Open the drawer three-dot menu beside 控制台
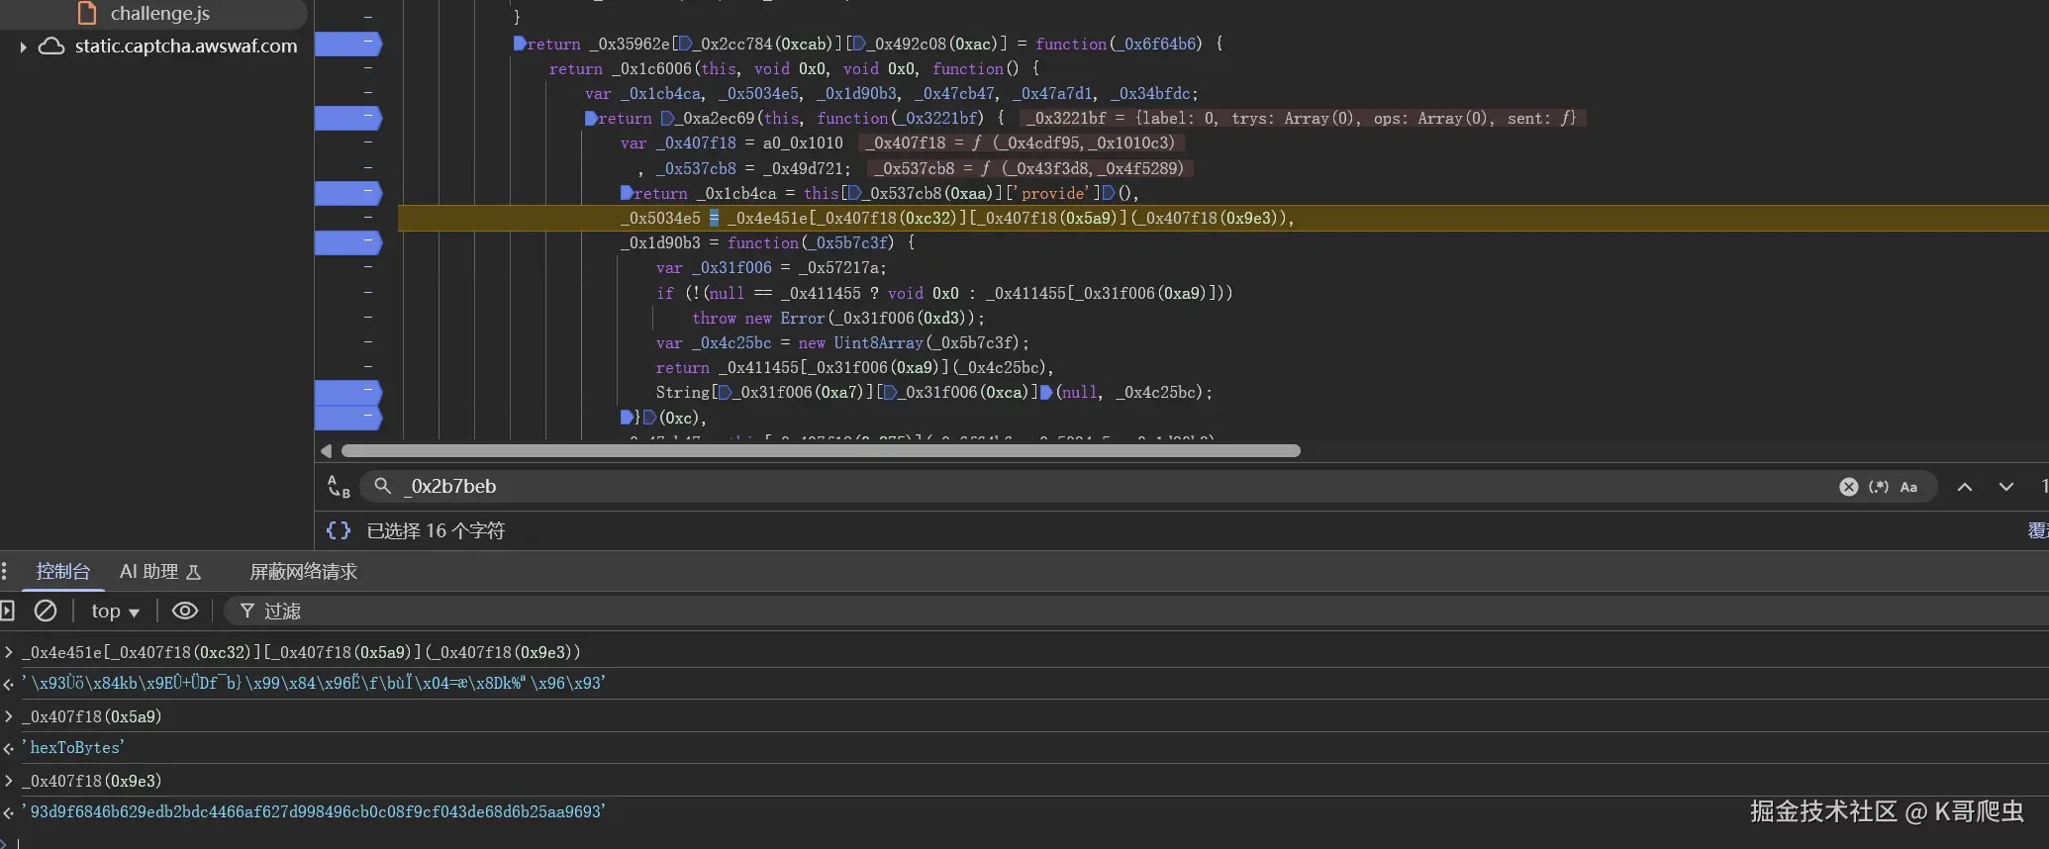 pyautogui.click(x=5, y=571)
